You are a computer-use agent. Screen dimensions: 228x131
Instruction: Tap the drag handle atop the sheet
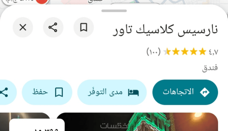pos(114,11)
